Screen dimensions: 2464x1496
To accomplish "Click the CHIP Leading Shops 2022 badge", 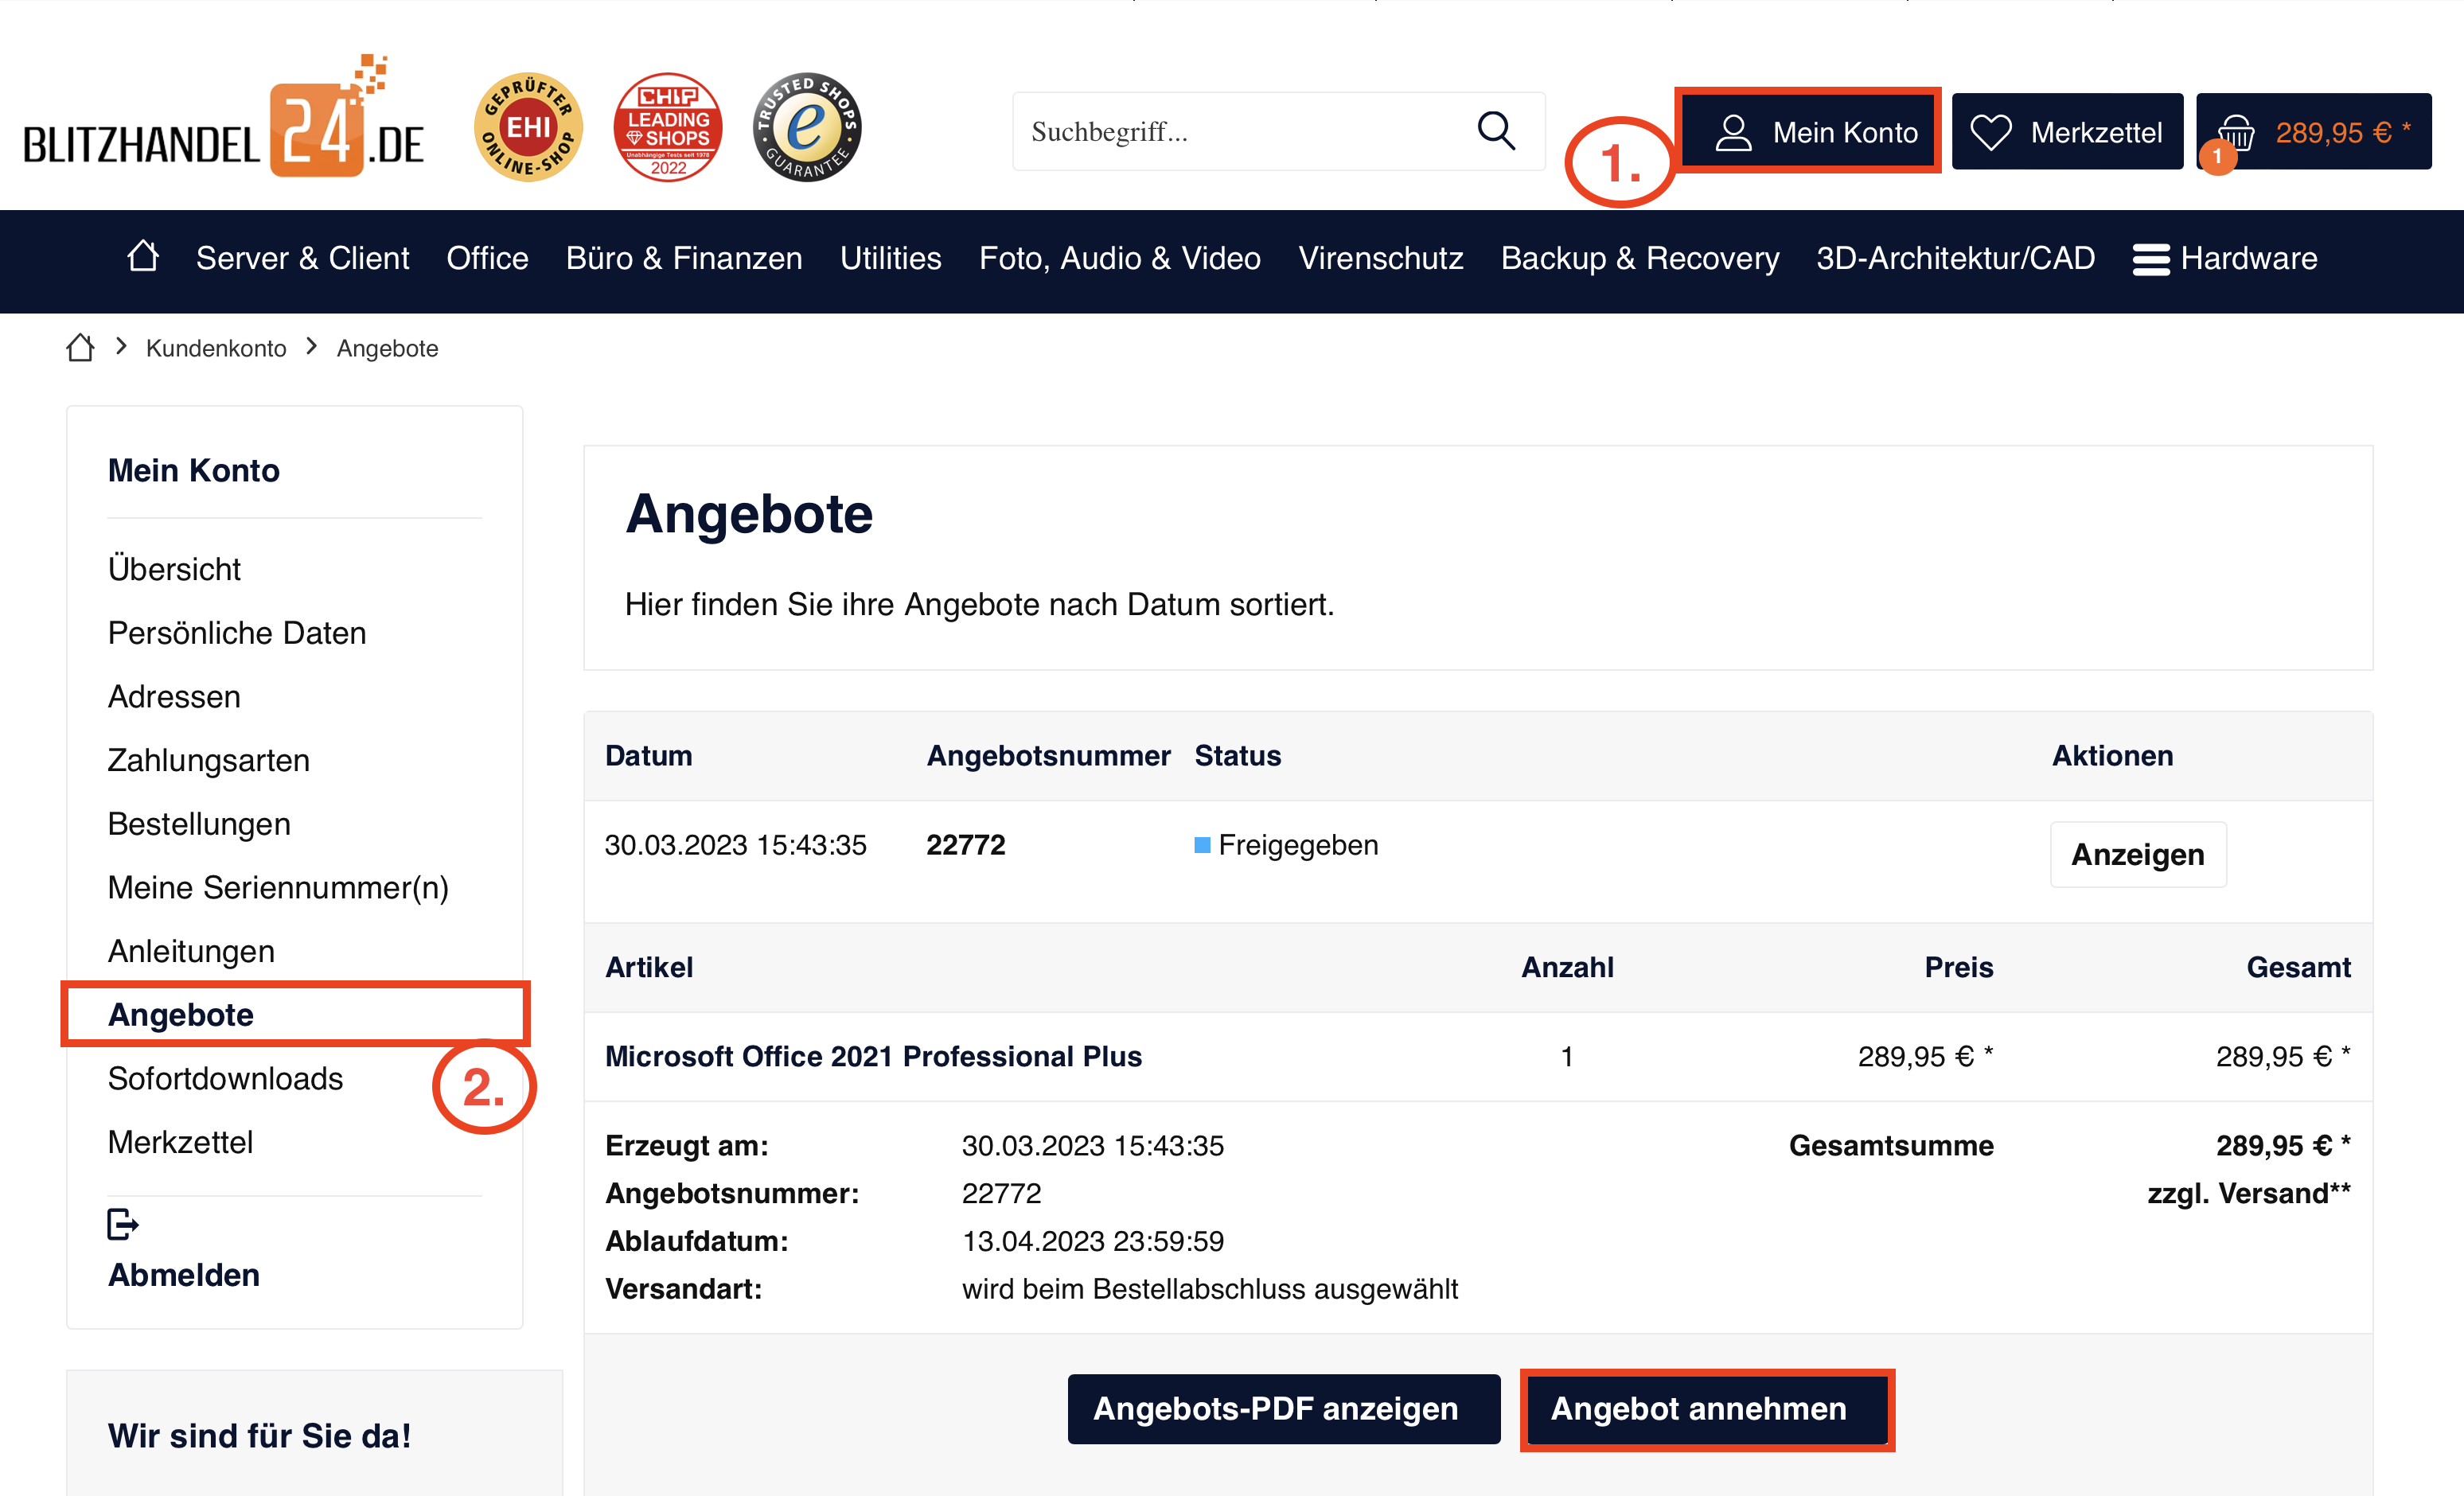I will coord(668,127).
